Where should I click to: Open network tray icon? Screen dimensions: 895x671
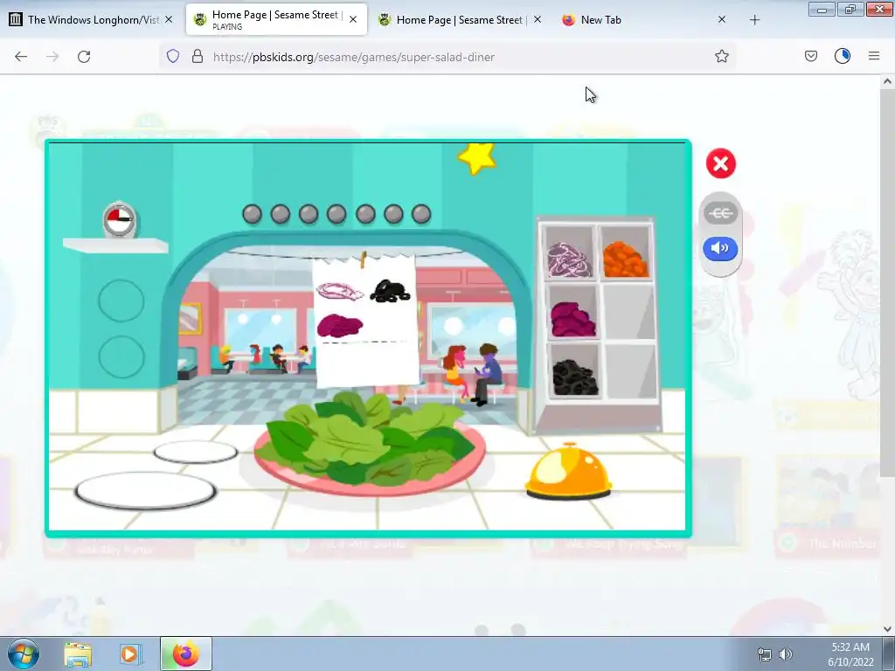[764, 654]
